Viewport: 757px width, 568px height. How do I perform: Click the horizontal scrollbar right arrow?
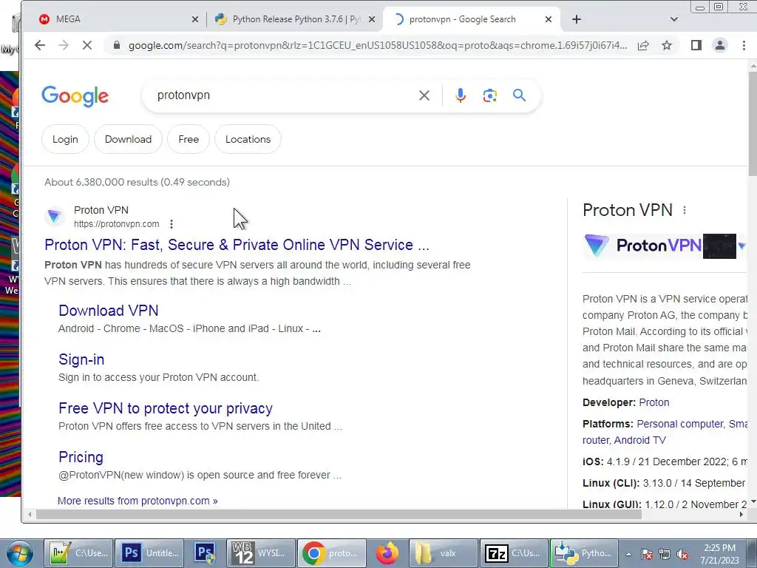point(741,515)
